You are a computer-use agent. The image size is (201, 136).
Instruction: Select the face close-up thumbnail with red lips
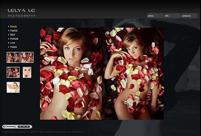27,72
